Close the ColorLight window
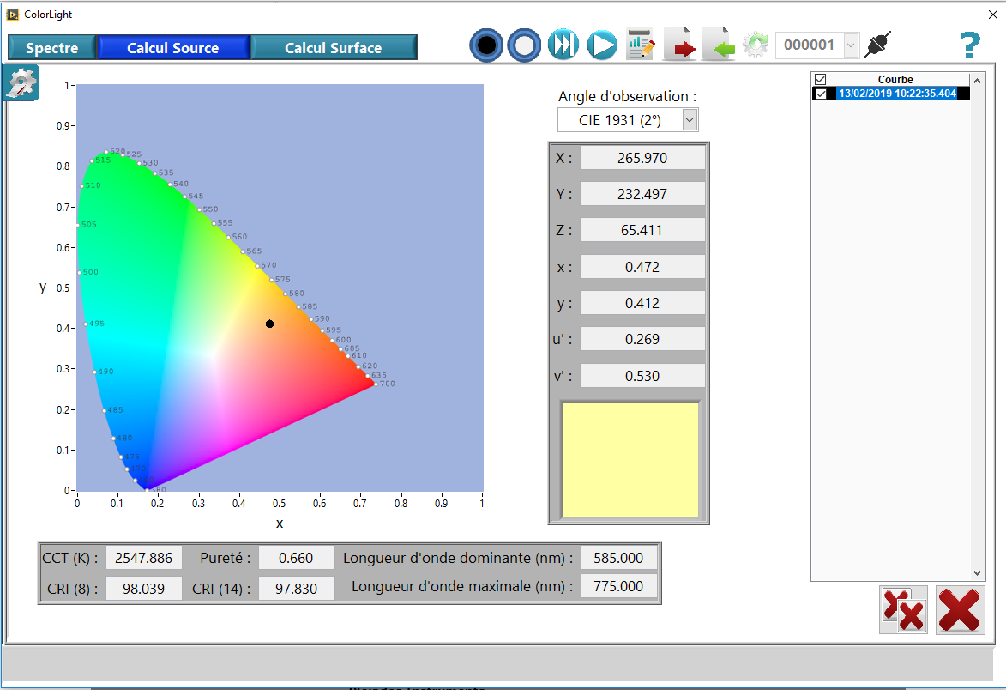The height and width of the screenshot is (690, 1006). click(992, 14)
